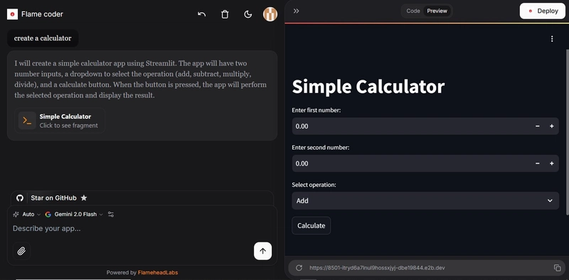The width and height of the screenshot is (569, 280).
Task: Switch to the Preview tab
Action: coord(437,11)
